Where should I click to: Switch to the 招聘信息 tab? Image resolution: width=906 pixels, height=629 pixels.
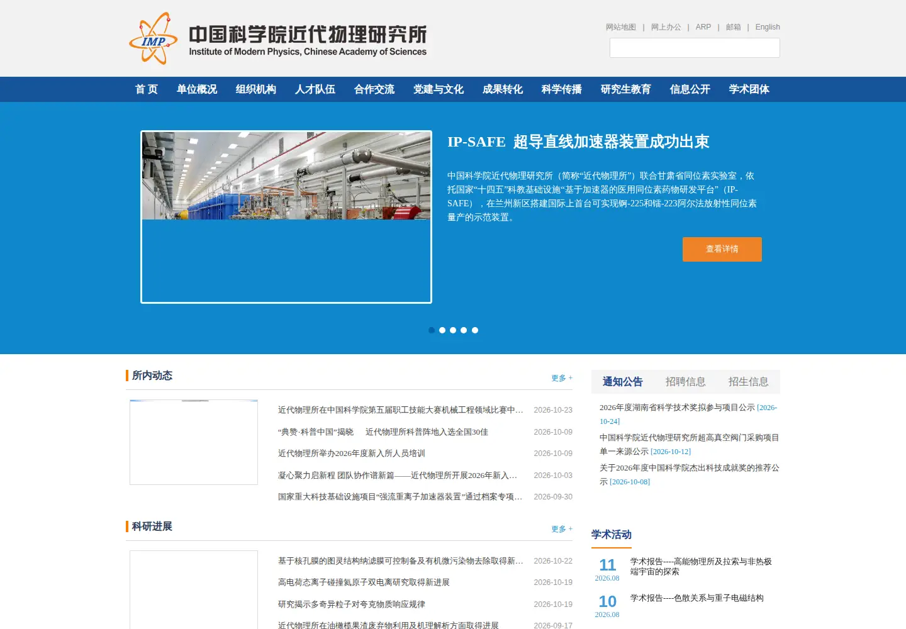coord(686,382)
